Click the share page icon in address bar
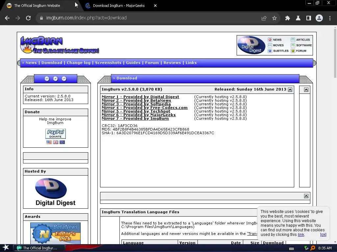 click(x=264, y=18)
